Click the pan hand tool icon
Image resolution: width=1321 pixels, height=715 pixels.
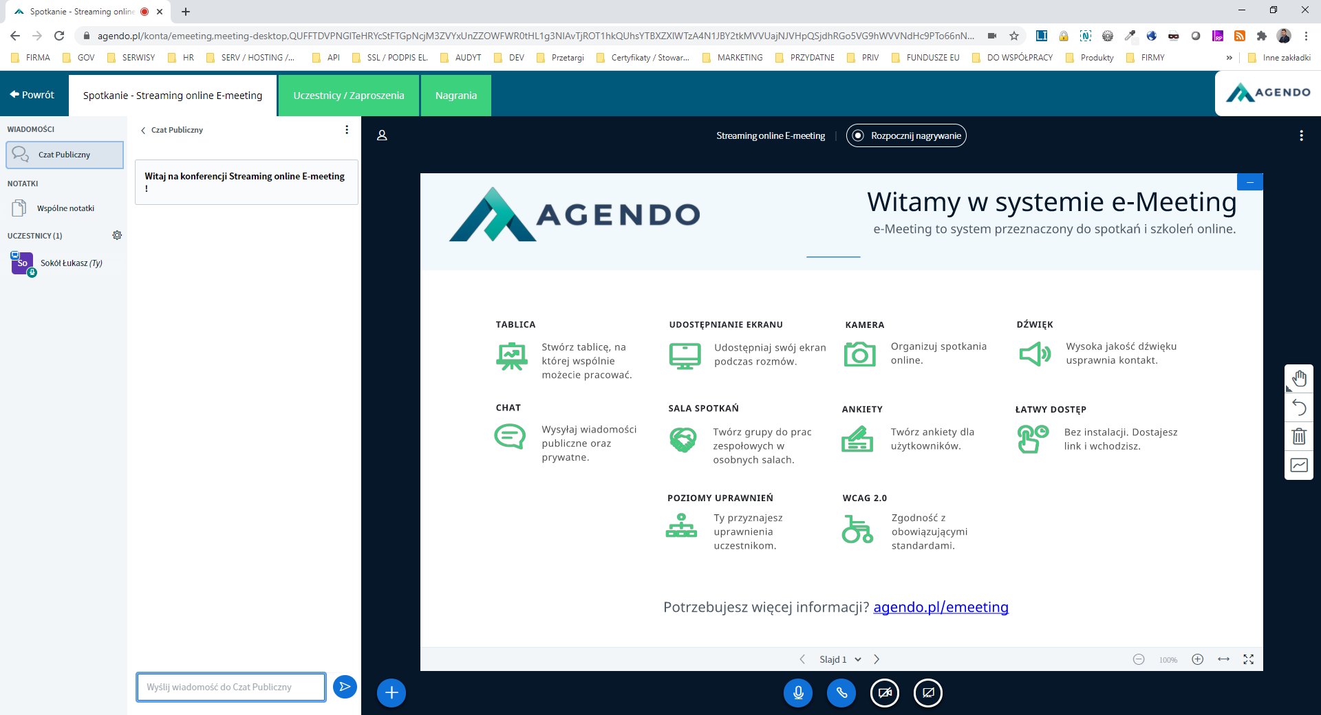pos(1298,379)
